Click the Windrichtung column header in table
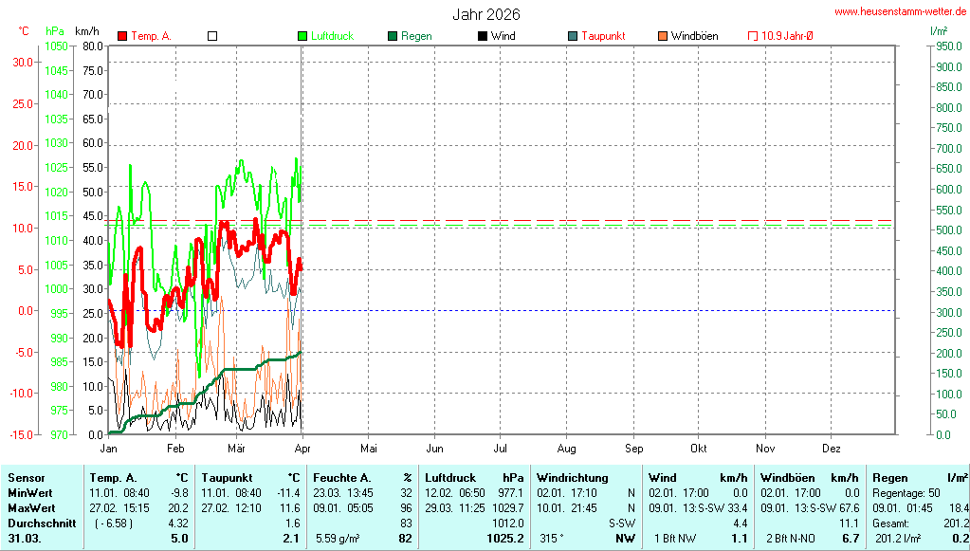 pyautogui.click(x=572, y=478)
